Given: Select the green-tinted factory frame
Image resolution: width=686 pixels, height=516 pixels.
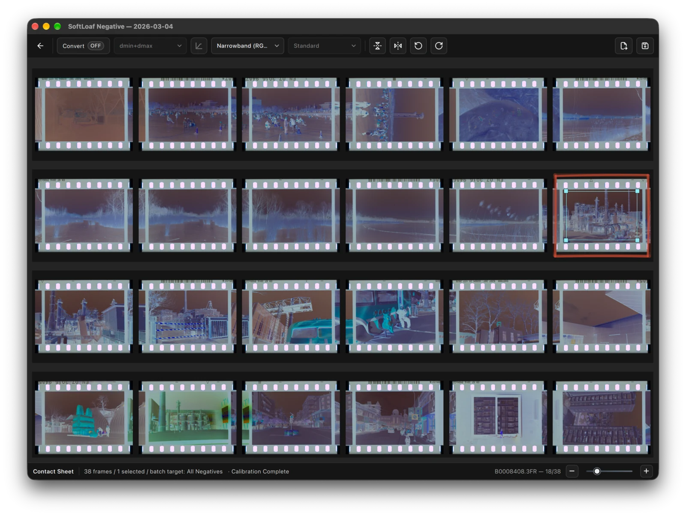Looking at the screenshot, I should 187,417.
